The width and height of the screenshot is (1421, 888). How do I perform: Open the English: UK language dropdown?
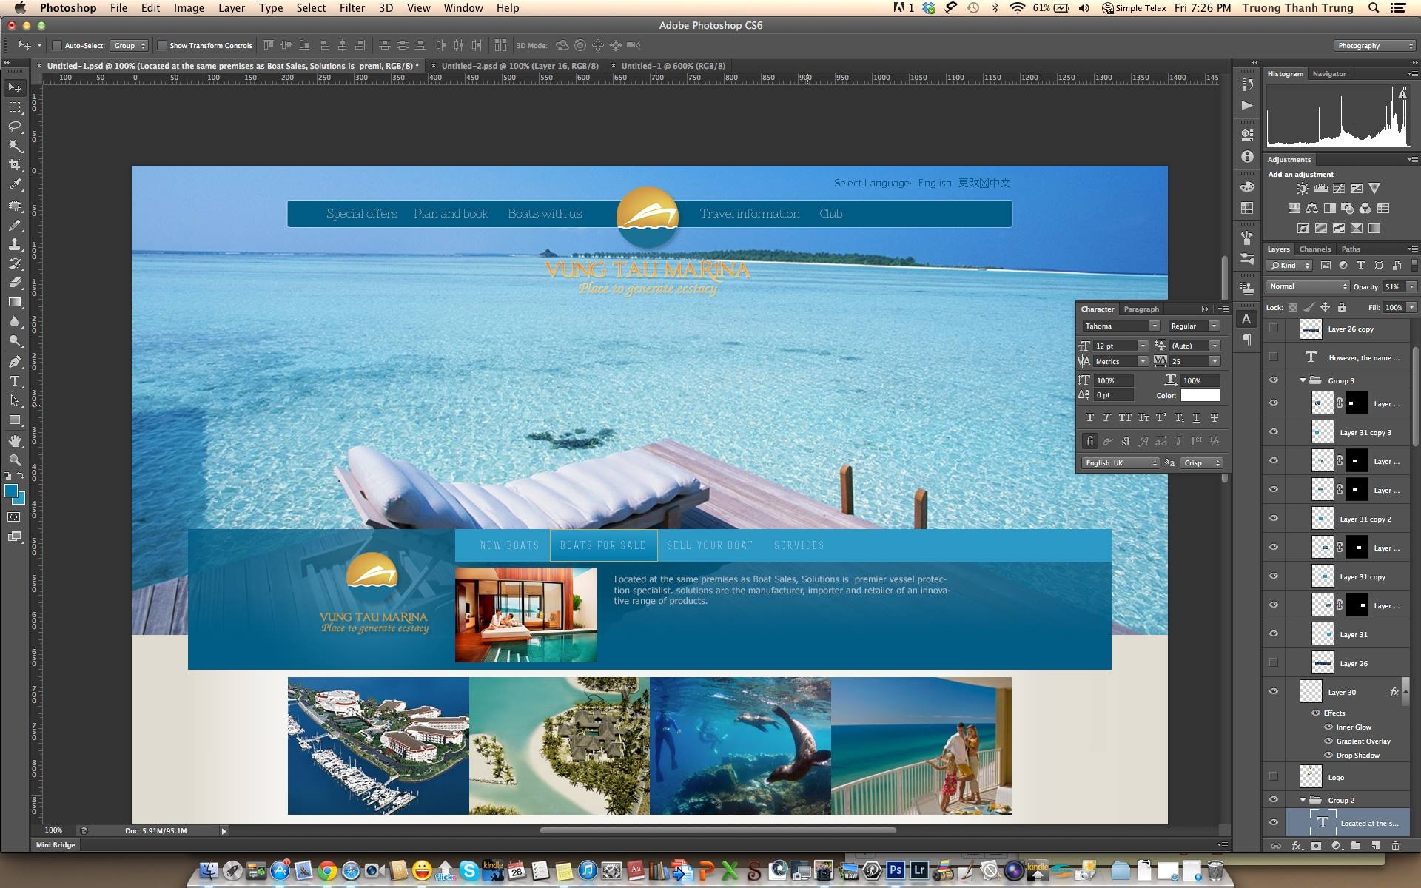coord(1121,463)
